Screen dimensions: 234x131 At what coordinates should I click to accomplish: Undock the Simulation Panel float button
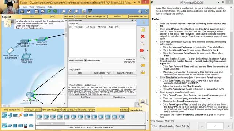(x=132, y=20)
